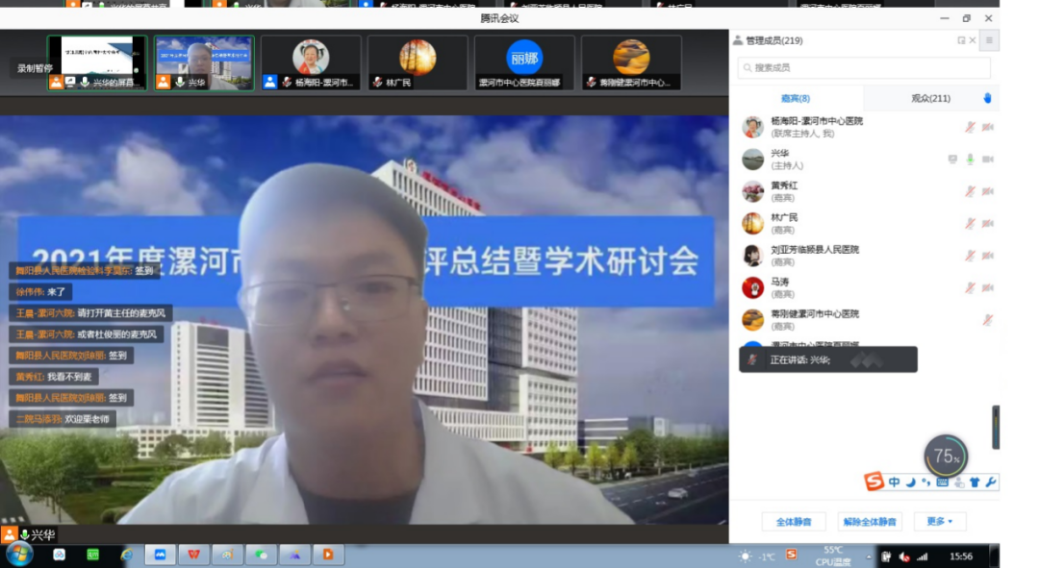Viewport: 1039px width, 568px height.
Task: Click the Sogou input method S logo
Action: 874,482
